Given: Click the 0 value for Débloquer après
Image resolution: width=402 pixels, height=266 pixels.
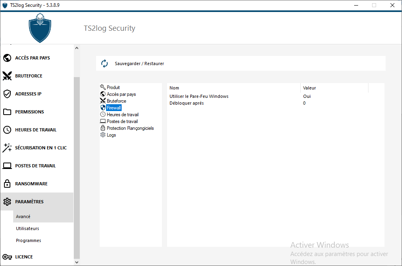Looking at the screenshot, I should 304,103.
